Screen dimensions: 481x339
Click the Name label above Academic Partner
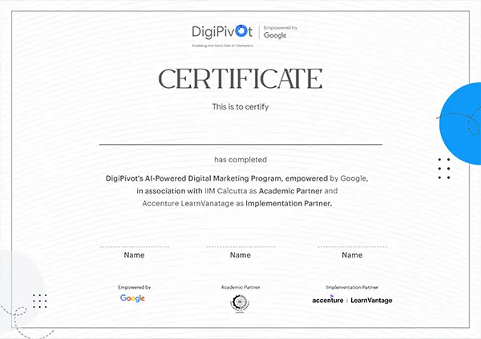240,255
